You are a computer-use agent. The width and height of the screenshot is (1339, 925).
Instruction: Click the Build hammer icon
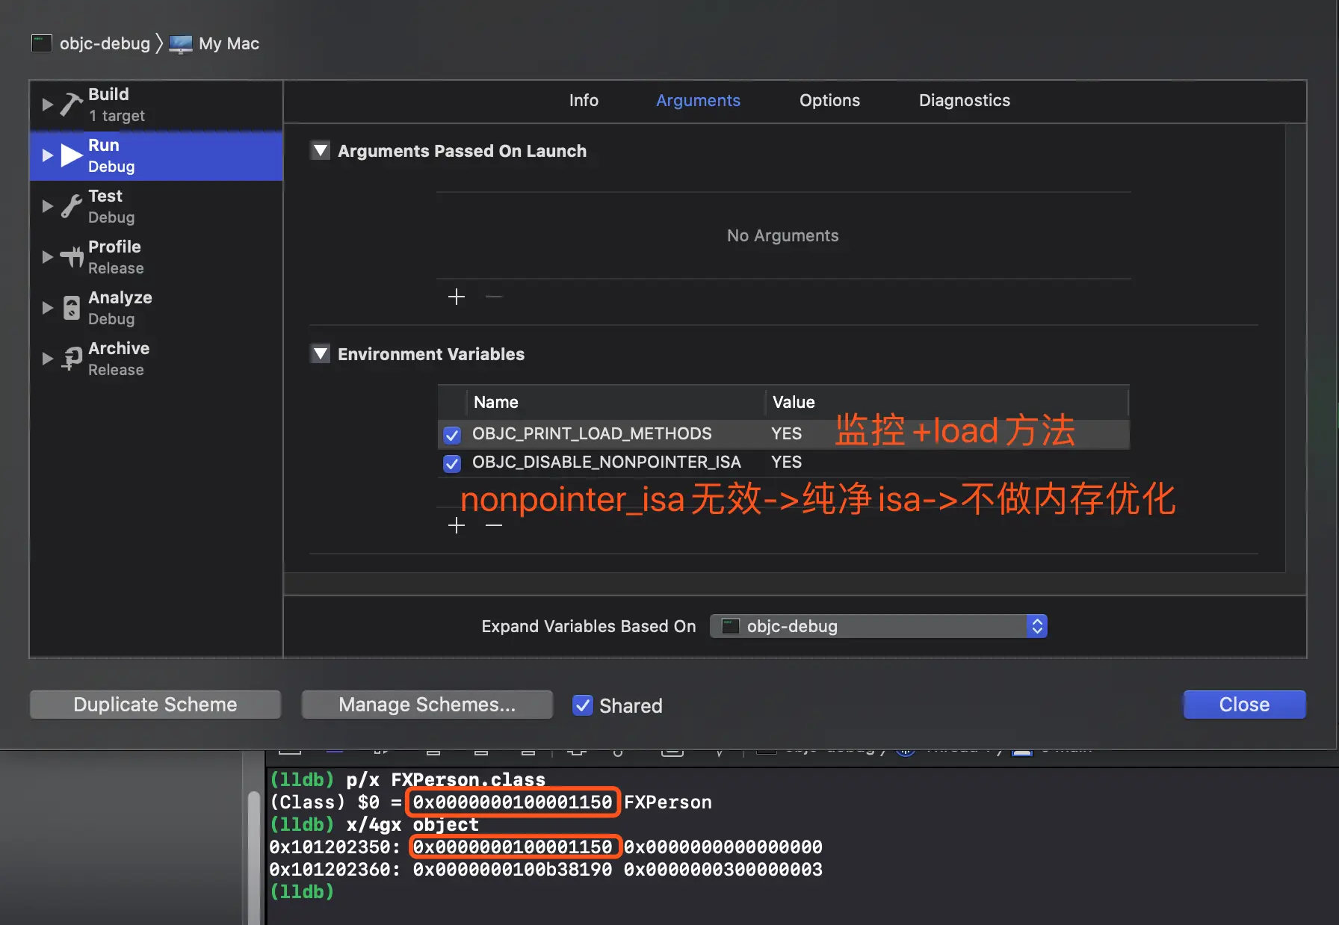(x=71, y=105)
